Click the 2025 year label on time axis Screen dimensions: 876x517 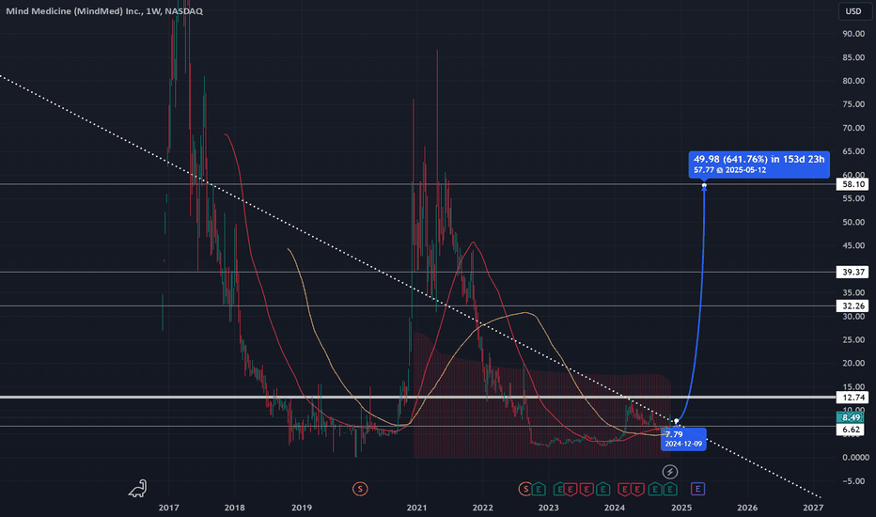[x=681, y=508]
